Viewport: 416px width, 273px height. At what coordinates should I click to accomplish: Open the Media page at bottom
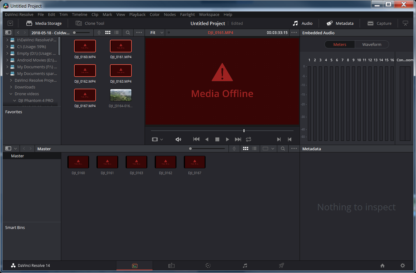(x=134, y=266)
